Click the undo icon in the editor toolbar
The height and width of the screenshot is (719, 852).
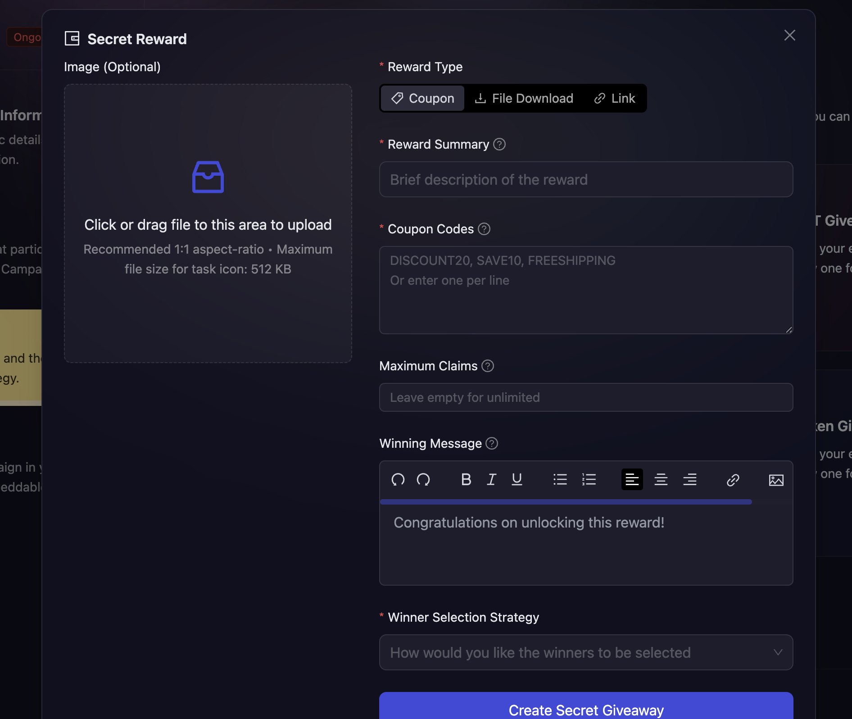tap(398, 479)
